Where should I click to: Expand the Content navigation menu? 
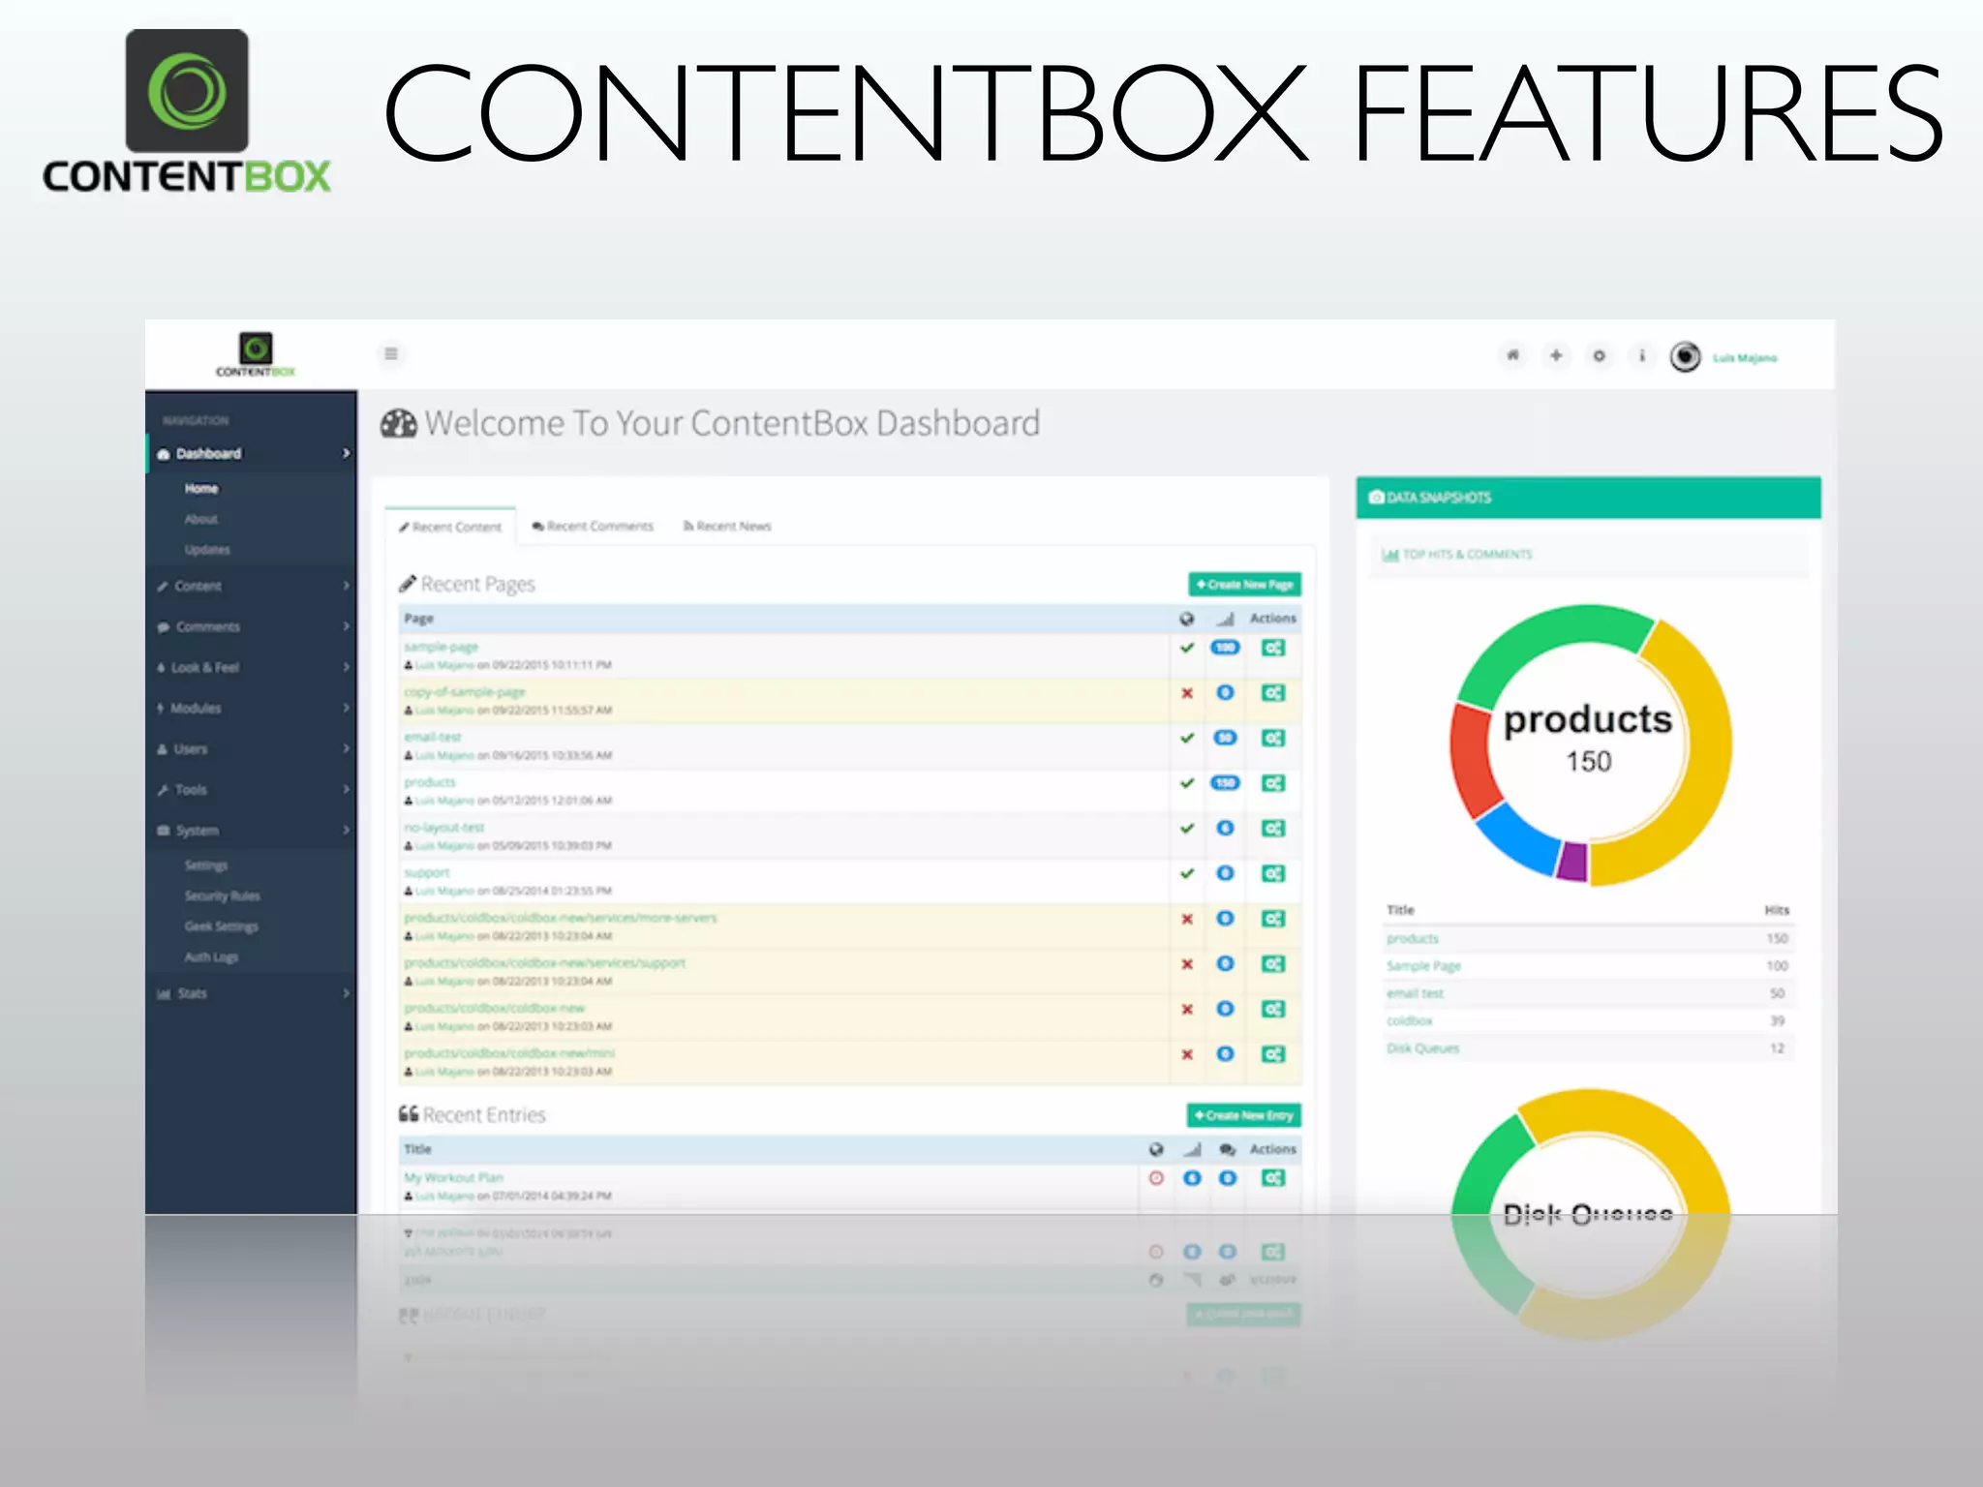251,586
